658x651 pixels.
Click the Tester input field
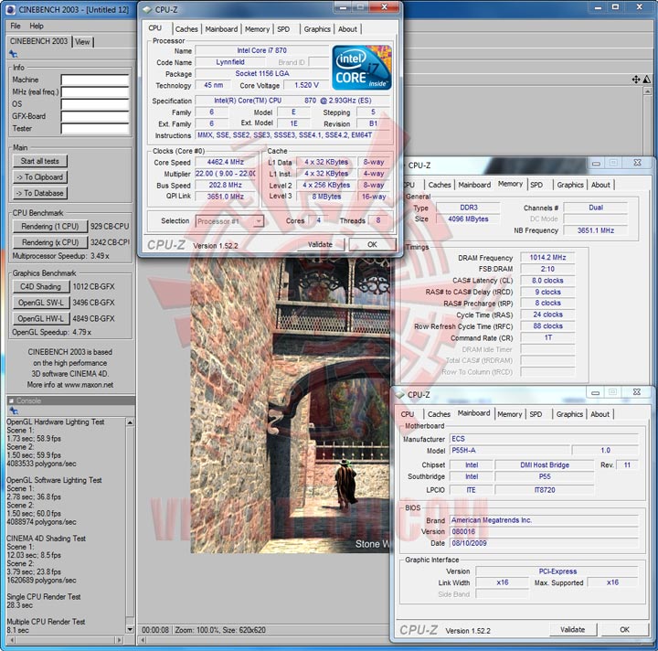95,128
